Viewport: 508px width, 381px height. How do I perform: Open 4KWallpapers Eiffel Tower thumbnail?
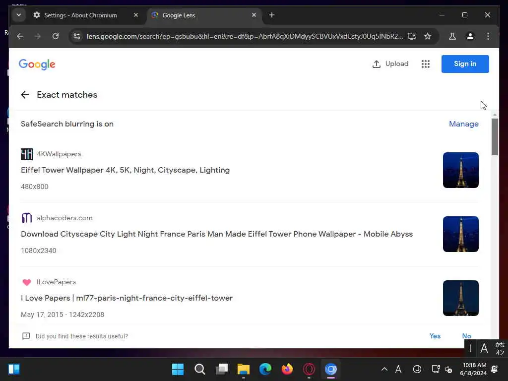pos(460,170)
